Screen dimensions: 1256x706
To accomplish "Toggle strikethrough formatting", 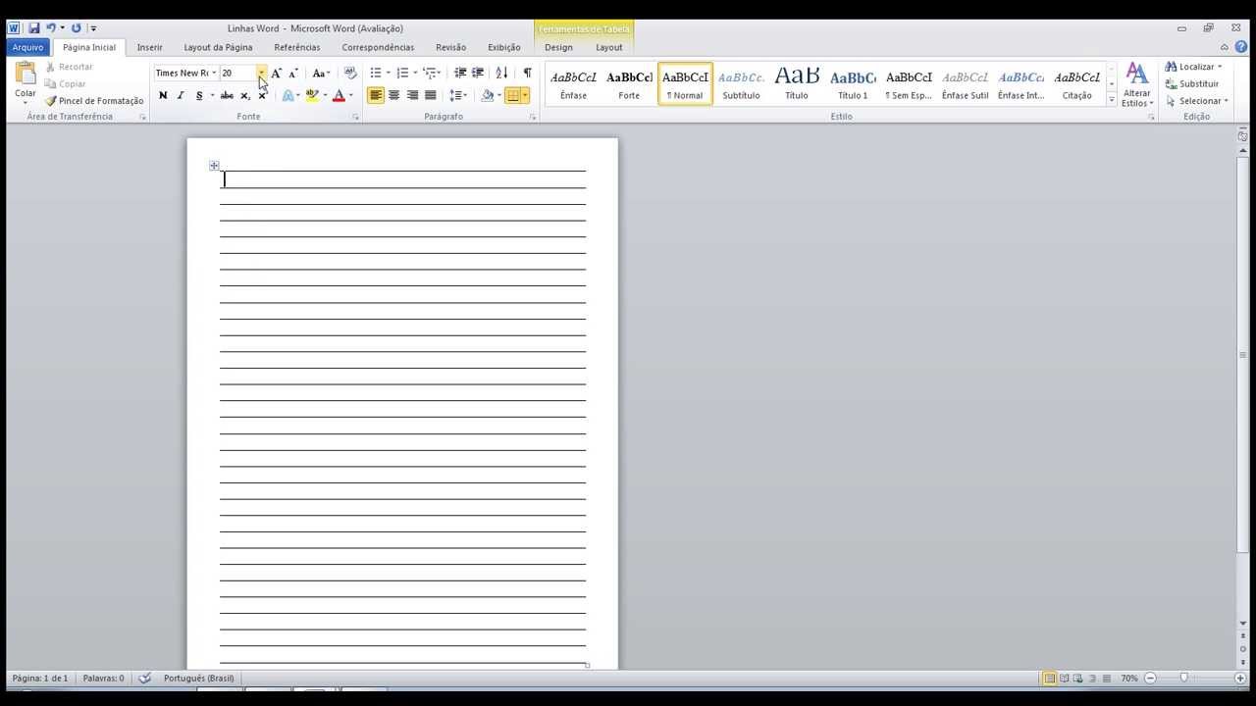I will [x=227, y=95].
